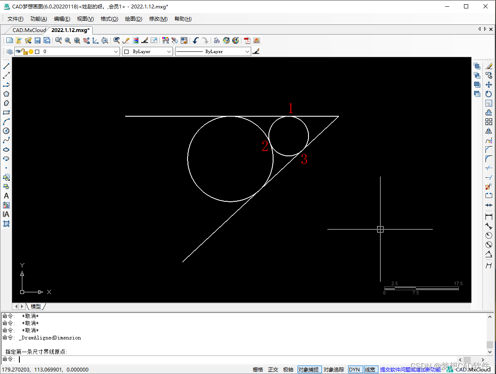Viewport: 496px width, 374px height.
Task: Click the zoom extents icon
Action: click(x=77, y=40)
